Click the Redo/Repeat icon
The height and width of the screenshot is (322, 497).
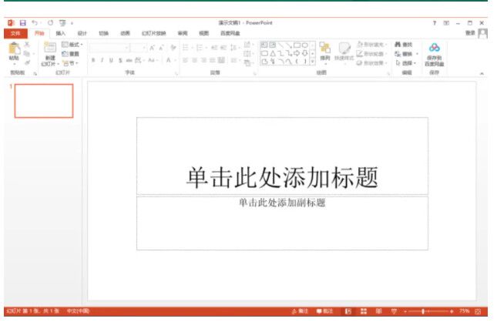click(50, 23)
